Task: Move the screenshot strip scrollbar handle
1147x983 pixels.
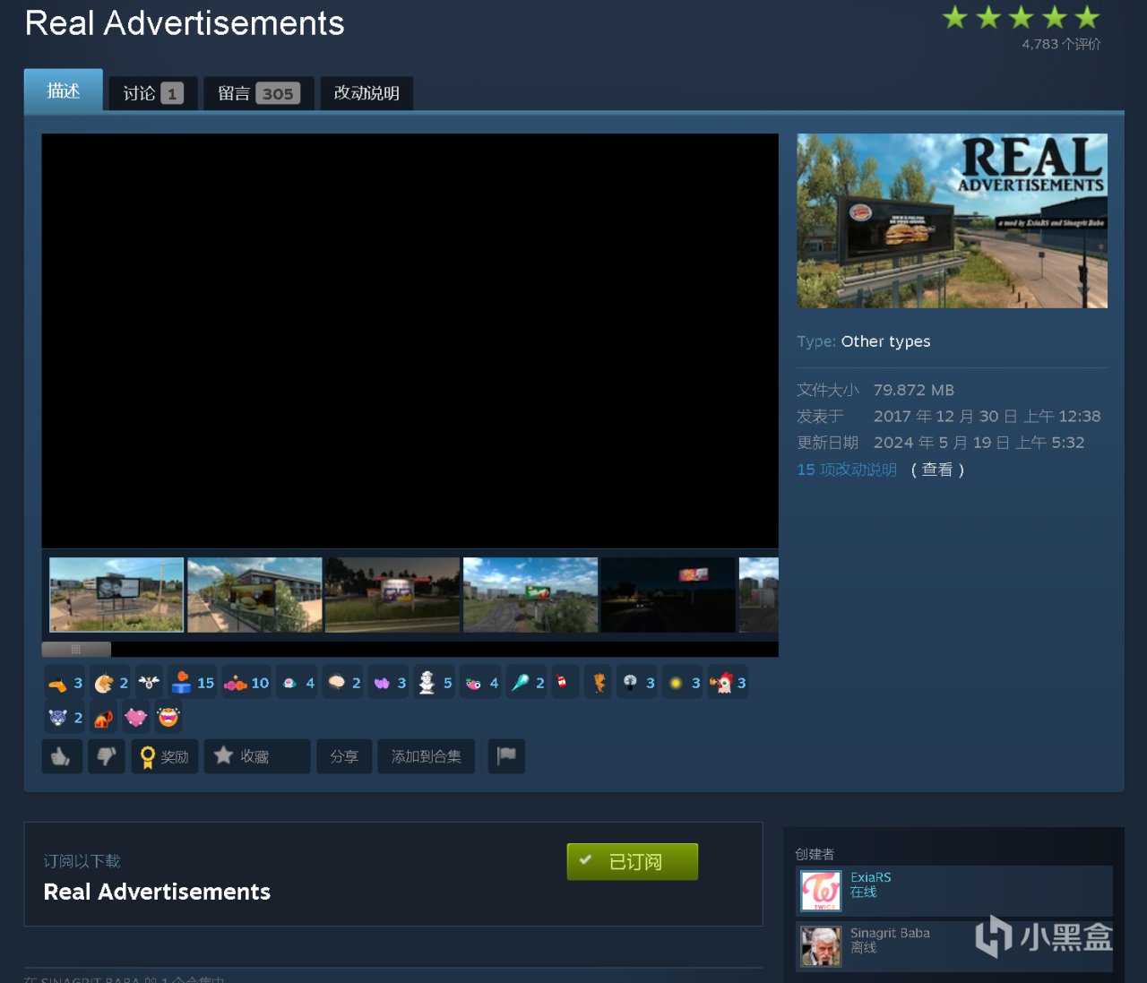Action: pyautogui.click(x=76, y=649)
